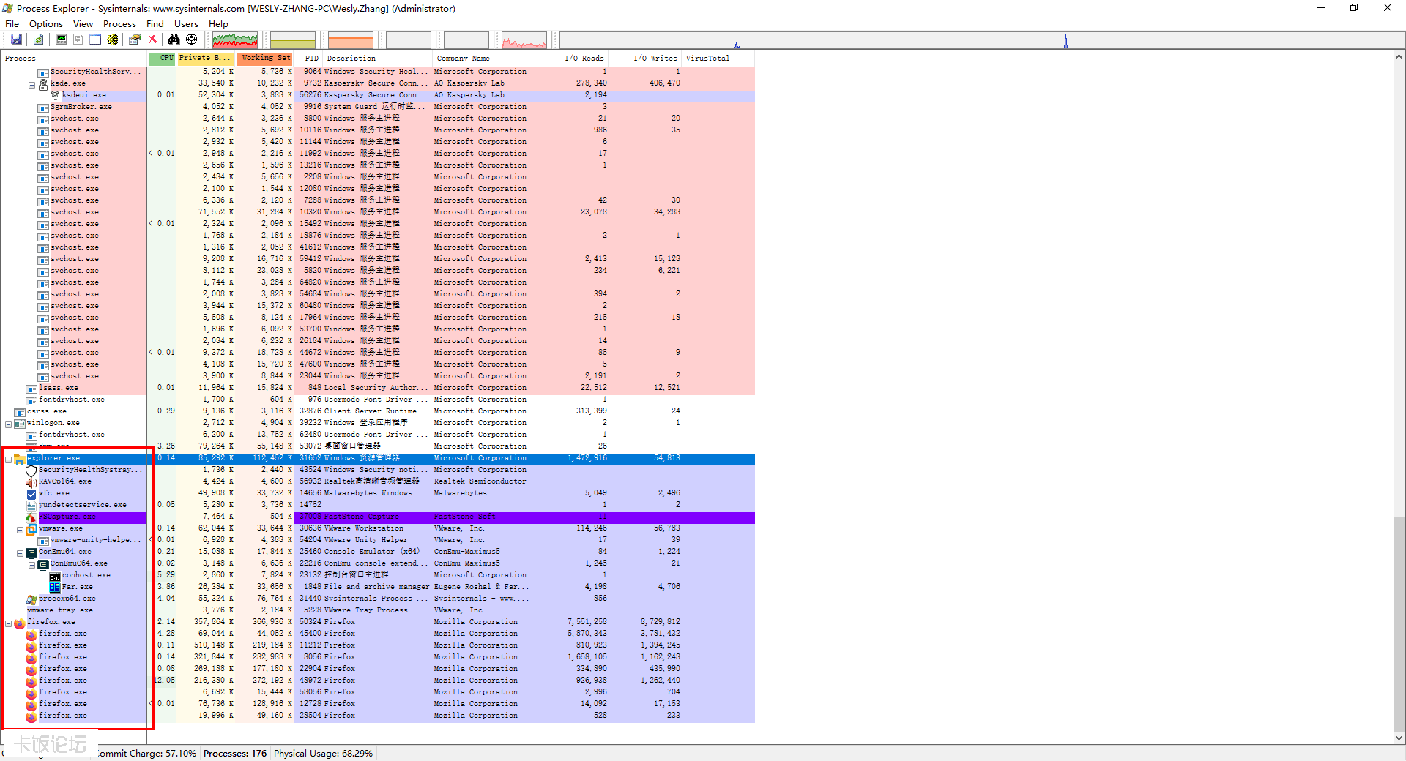Click the Firefox icon of firefox.exe 50324

tap(20, 623)
